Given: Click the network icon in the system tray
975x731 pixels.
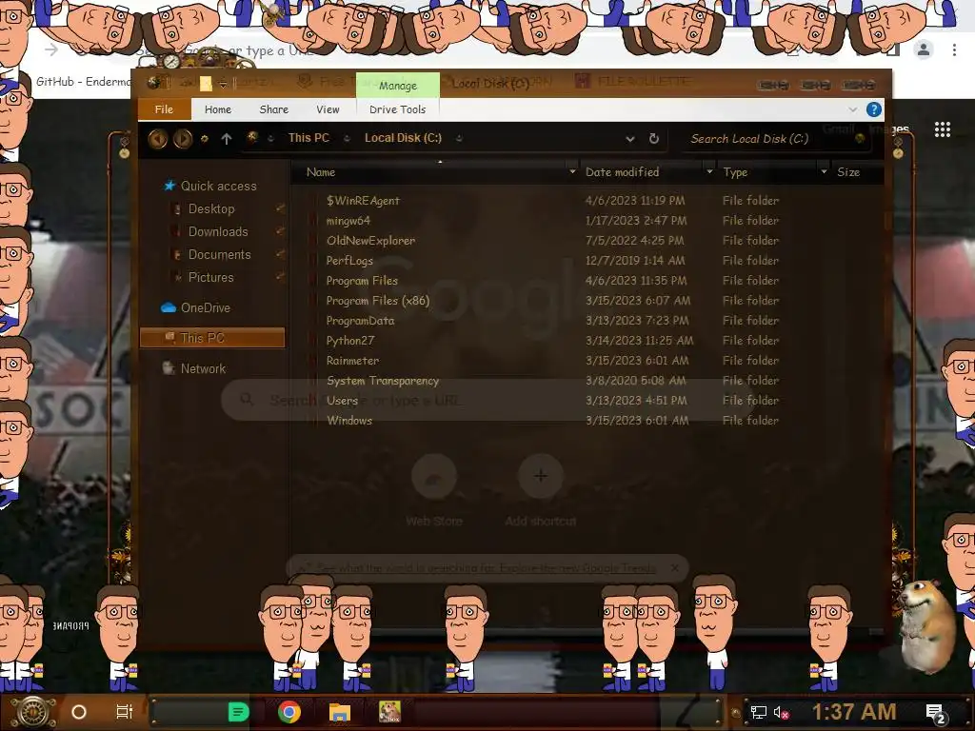Looking at the screenshot, I should tap(759, 712).
